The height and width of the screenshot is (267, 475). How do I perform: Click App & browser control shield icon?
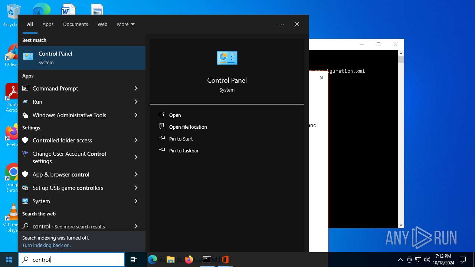[25, 174]
